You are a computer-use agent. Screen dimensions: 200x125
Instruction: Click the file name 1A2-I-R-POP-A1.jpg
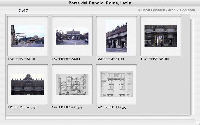coord(22,59)
